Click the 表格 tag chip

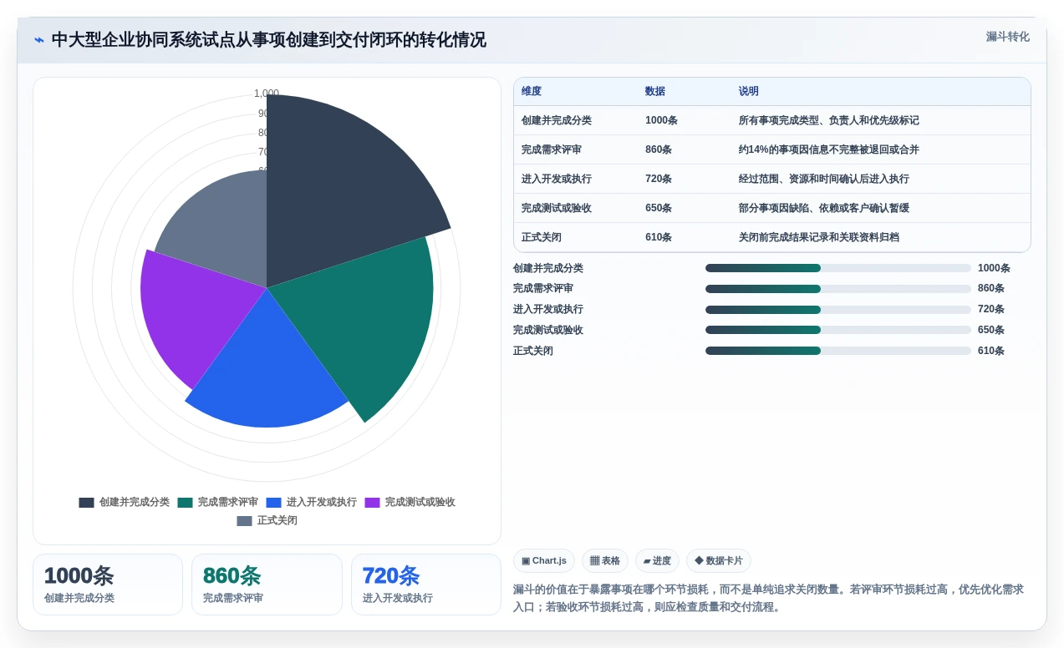click(605, 561)
